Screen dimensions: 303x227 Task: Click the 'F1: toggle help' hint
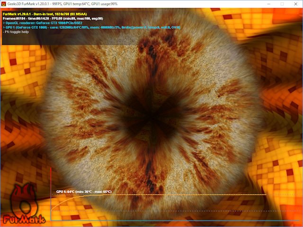[16, 32]
